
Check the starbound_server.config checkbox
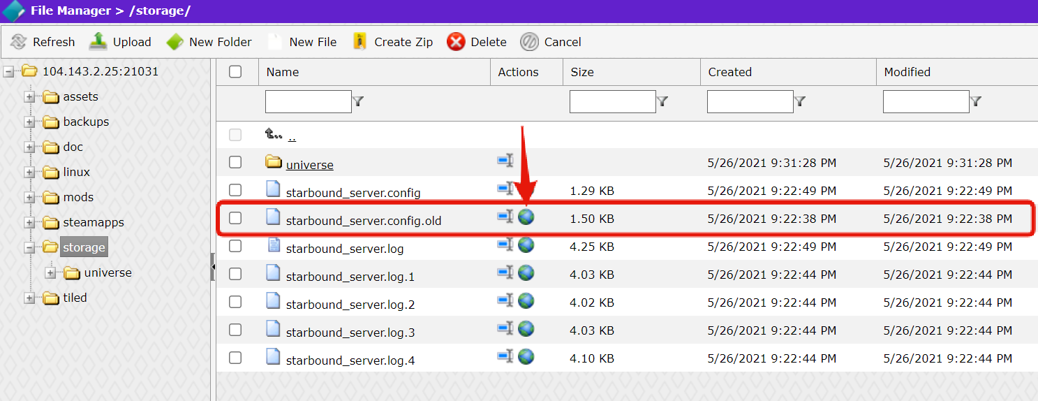click(235, 190)
